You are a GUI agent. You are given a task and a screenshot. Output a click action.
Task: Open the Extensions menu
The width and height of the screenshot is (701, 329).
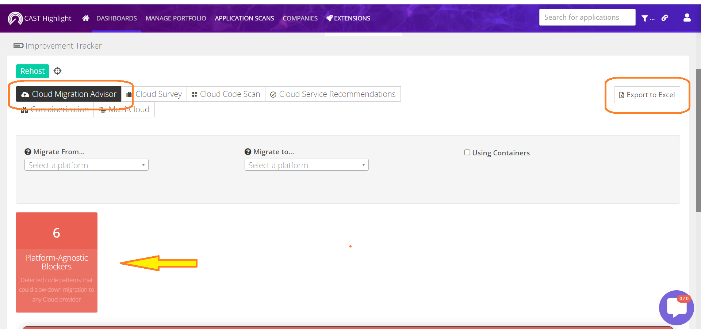[x=348, y=18]
